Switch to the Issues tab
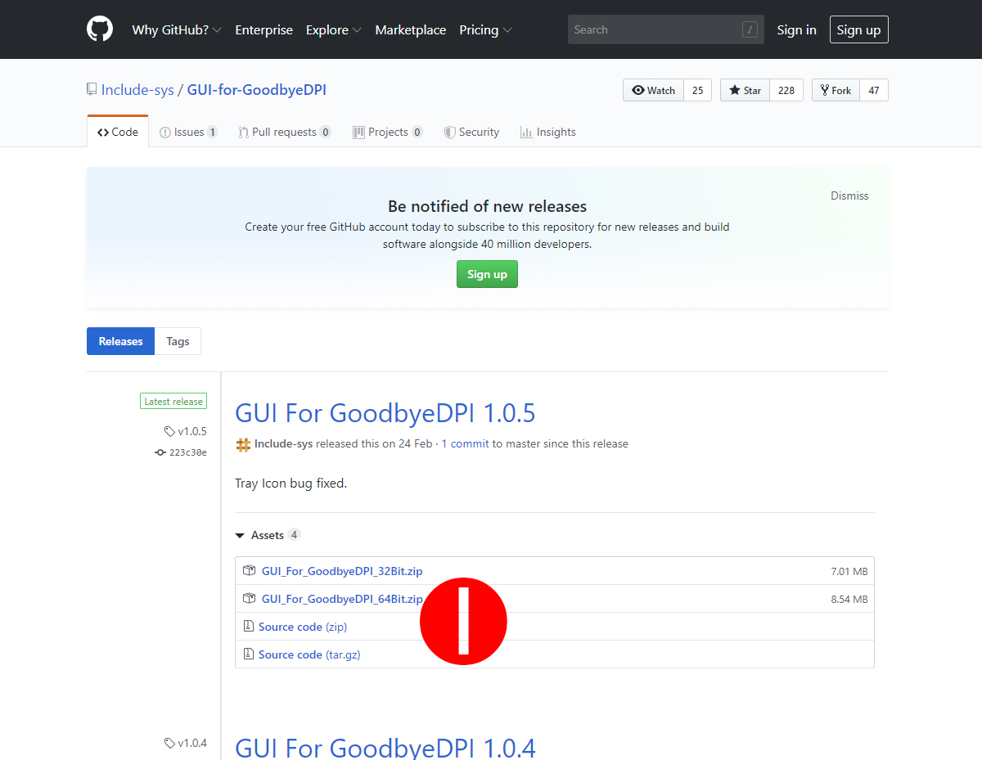This screenshot has height=760, width=982. coord(188,132)
